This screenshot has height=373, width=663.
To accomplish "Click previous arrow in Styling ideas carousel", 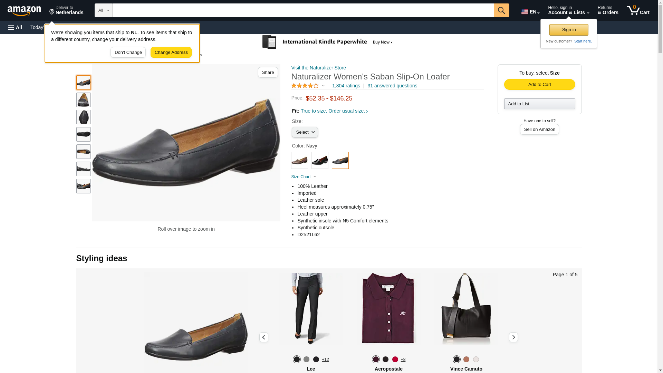I will coord(264,337).
